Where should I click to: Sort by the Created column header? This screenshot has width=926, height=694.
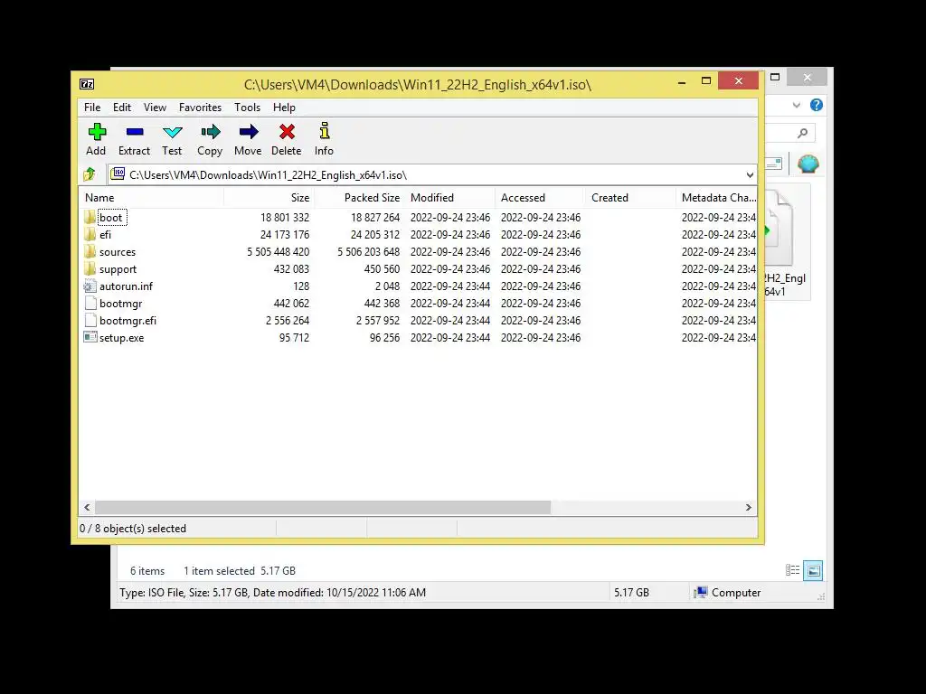630,198
